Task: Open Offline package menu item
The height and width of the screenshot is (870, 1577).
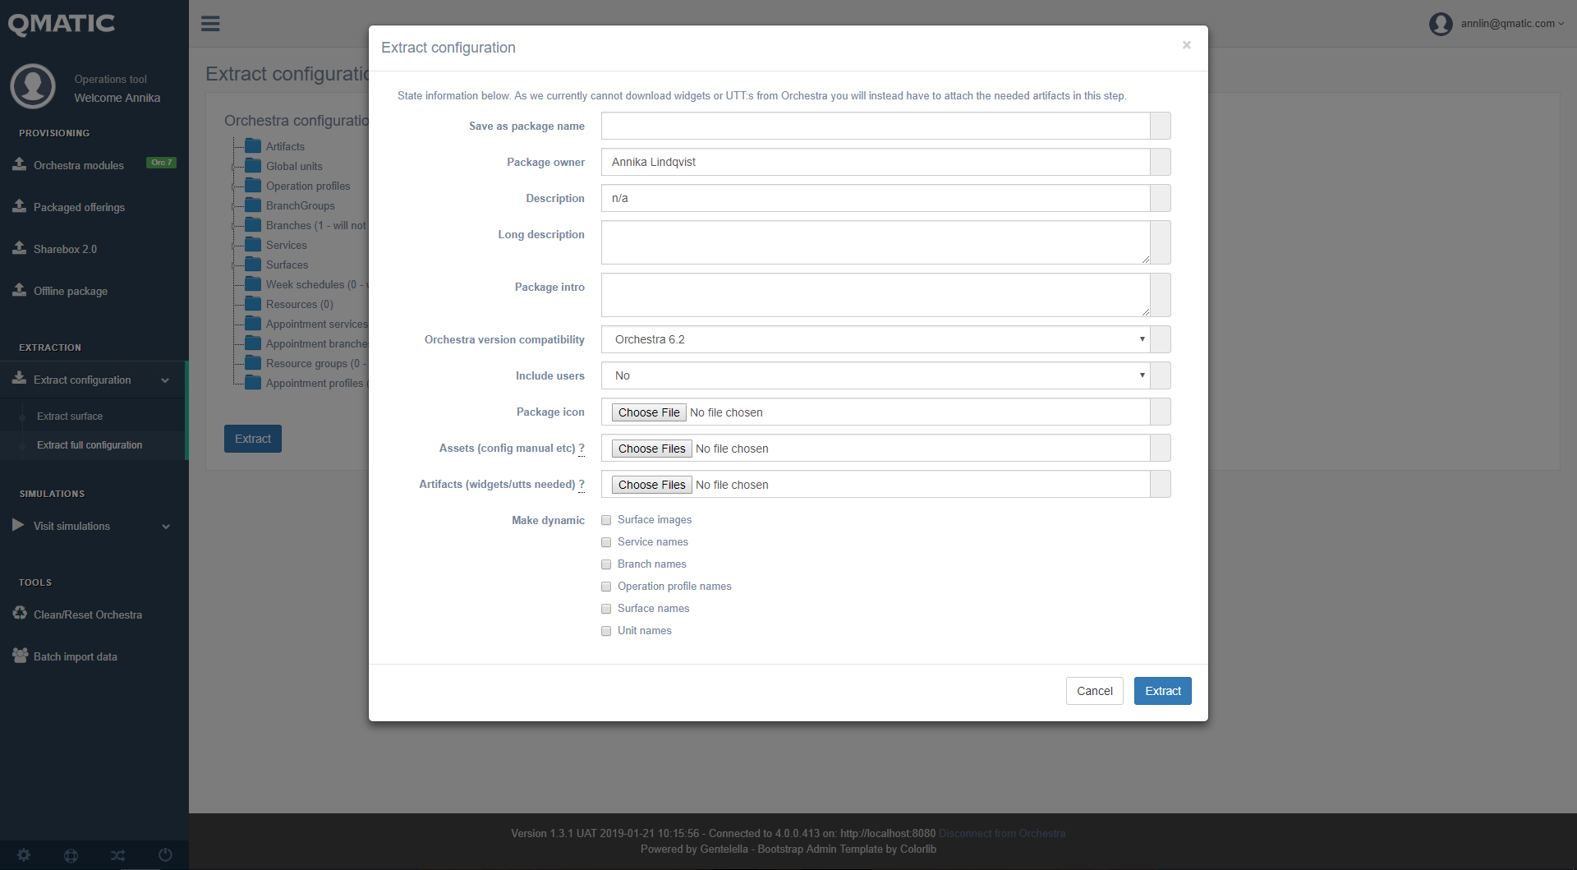Action: click(x=71, y=292)
